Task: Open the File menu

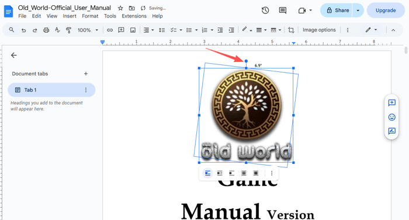Action: (x=22, y=16)
